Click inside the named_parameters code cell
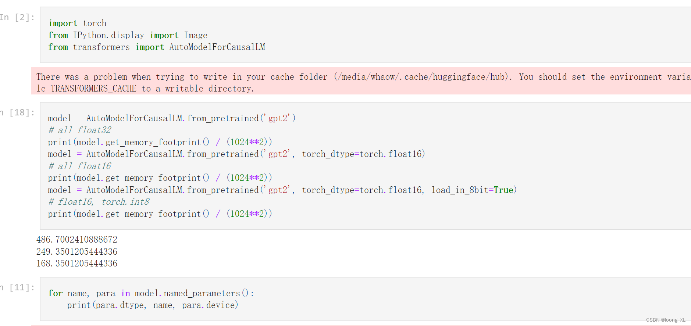691x326 pixels. (365, 299)
